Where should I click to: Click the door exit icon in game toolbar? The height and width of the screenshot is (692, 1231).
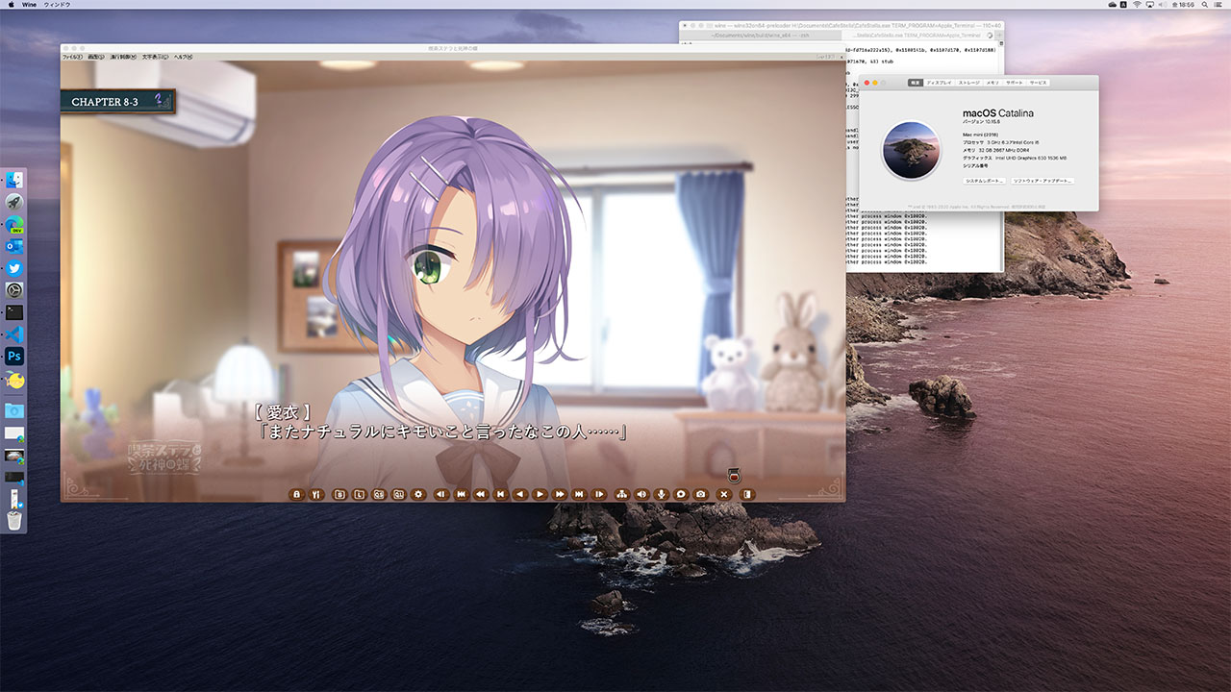(x=747, y=494)
